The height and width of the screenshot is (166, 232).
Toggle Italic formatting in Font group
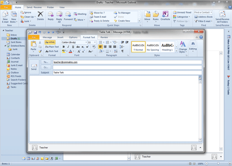pyautogui.click(x=68, y=47)
